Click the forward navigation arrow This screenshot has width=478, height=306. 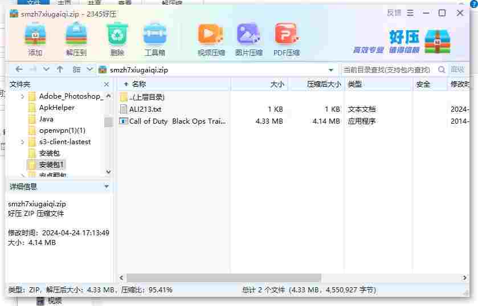coord(33,70)
